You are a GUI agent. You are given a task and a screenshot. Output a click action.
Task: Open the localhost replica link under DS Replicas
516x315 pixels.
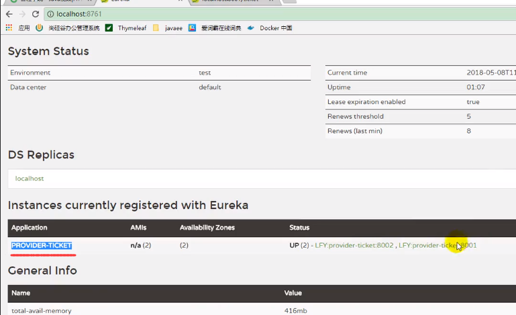[x=30, y=178]
